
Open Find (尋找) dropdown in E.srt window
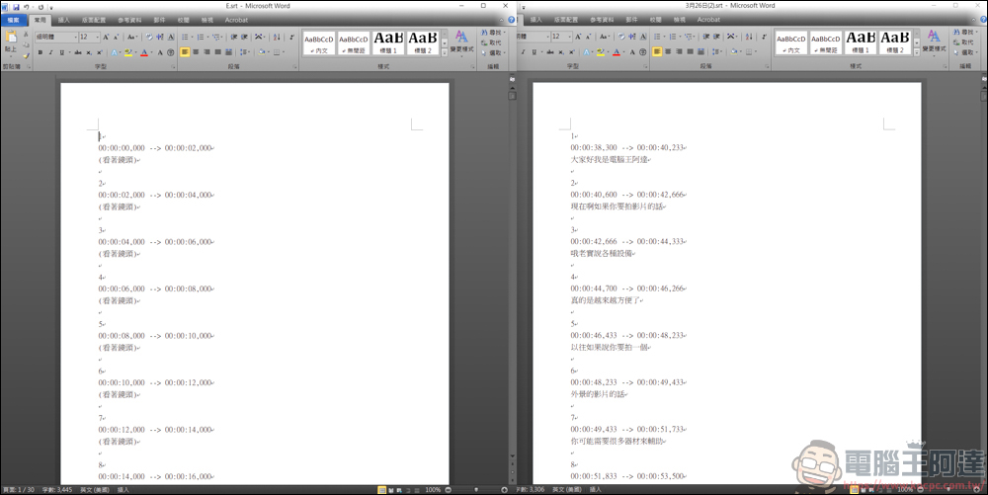point(504,33)
